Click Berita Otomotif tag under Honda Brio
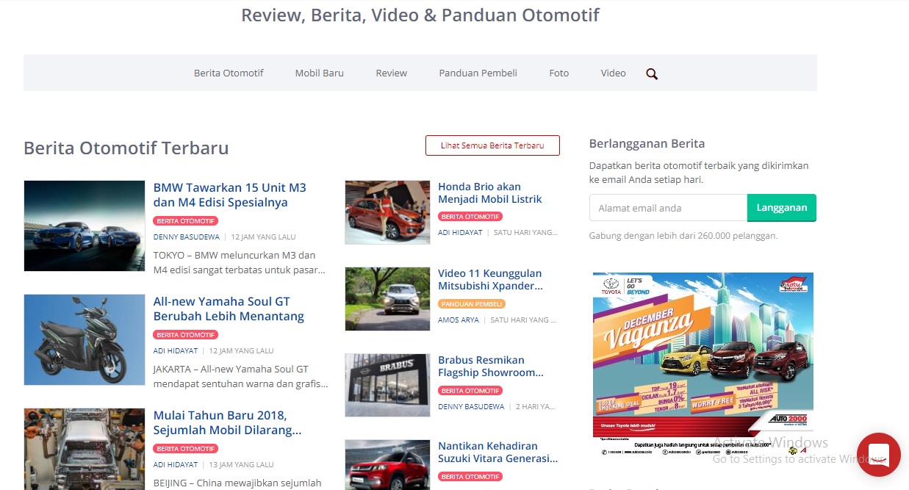Image resolution: width=909 pixels, height=490 pixels. [470, 217]
